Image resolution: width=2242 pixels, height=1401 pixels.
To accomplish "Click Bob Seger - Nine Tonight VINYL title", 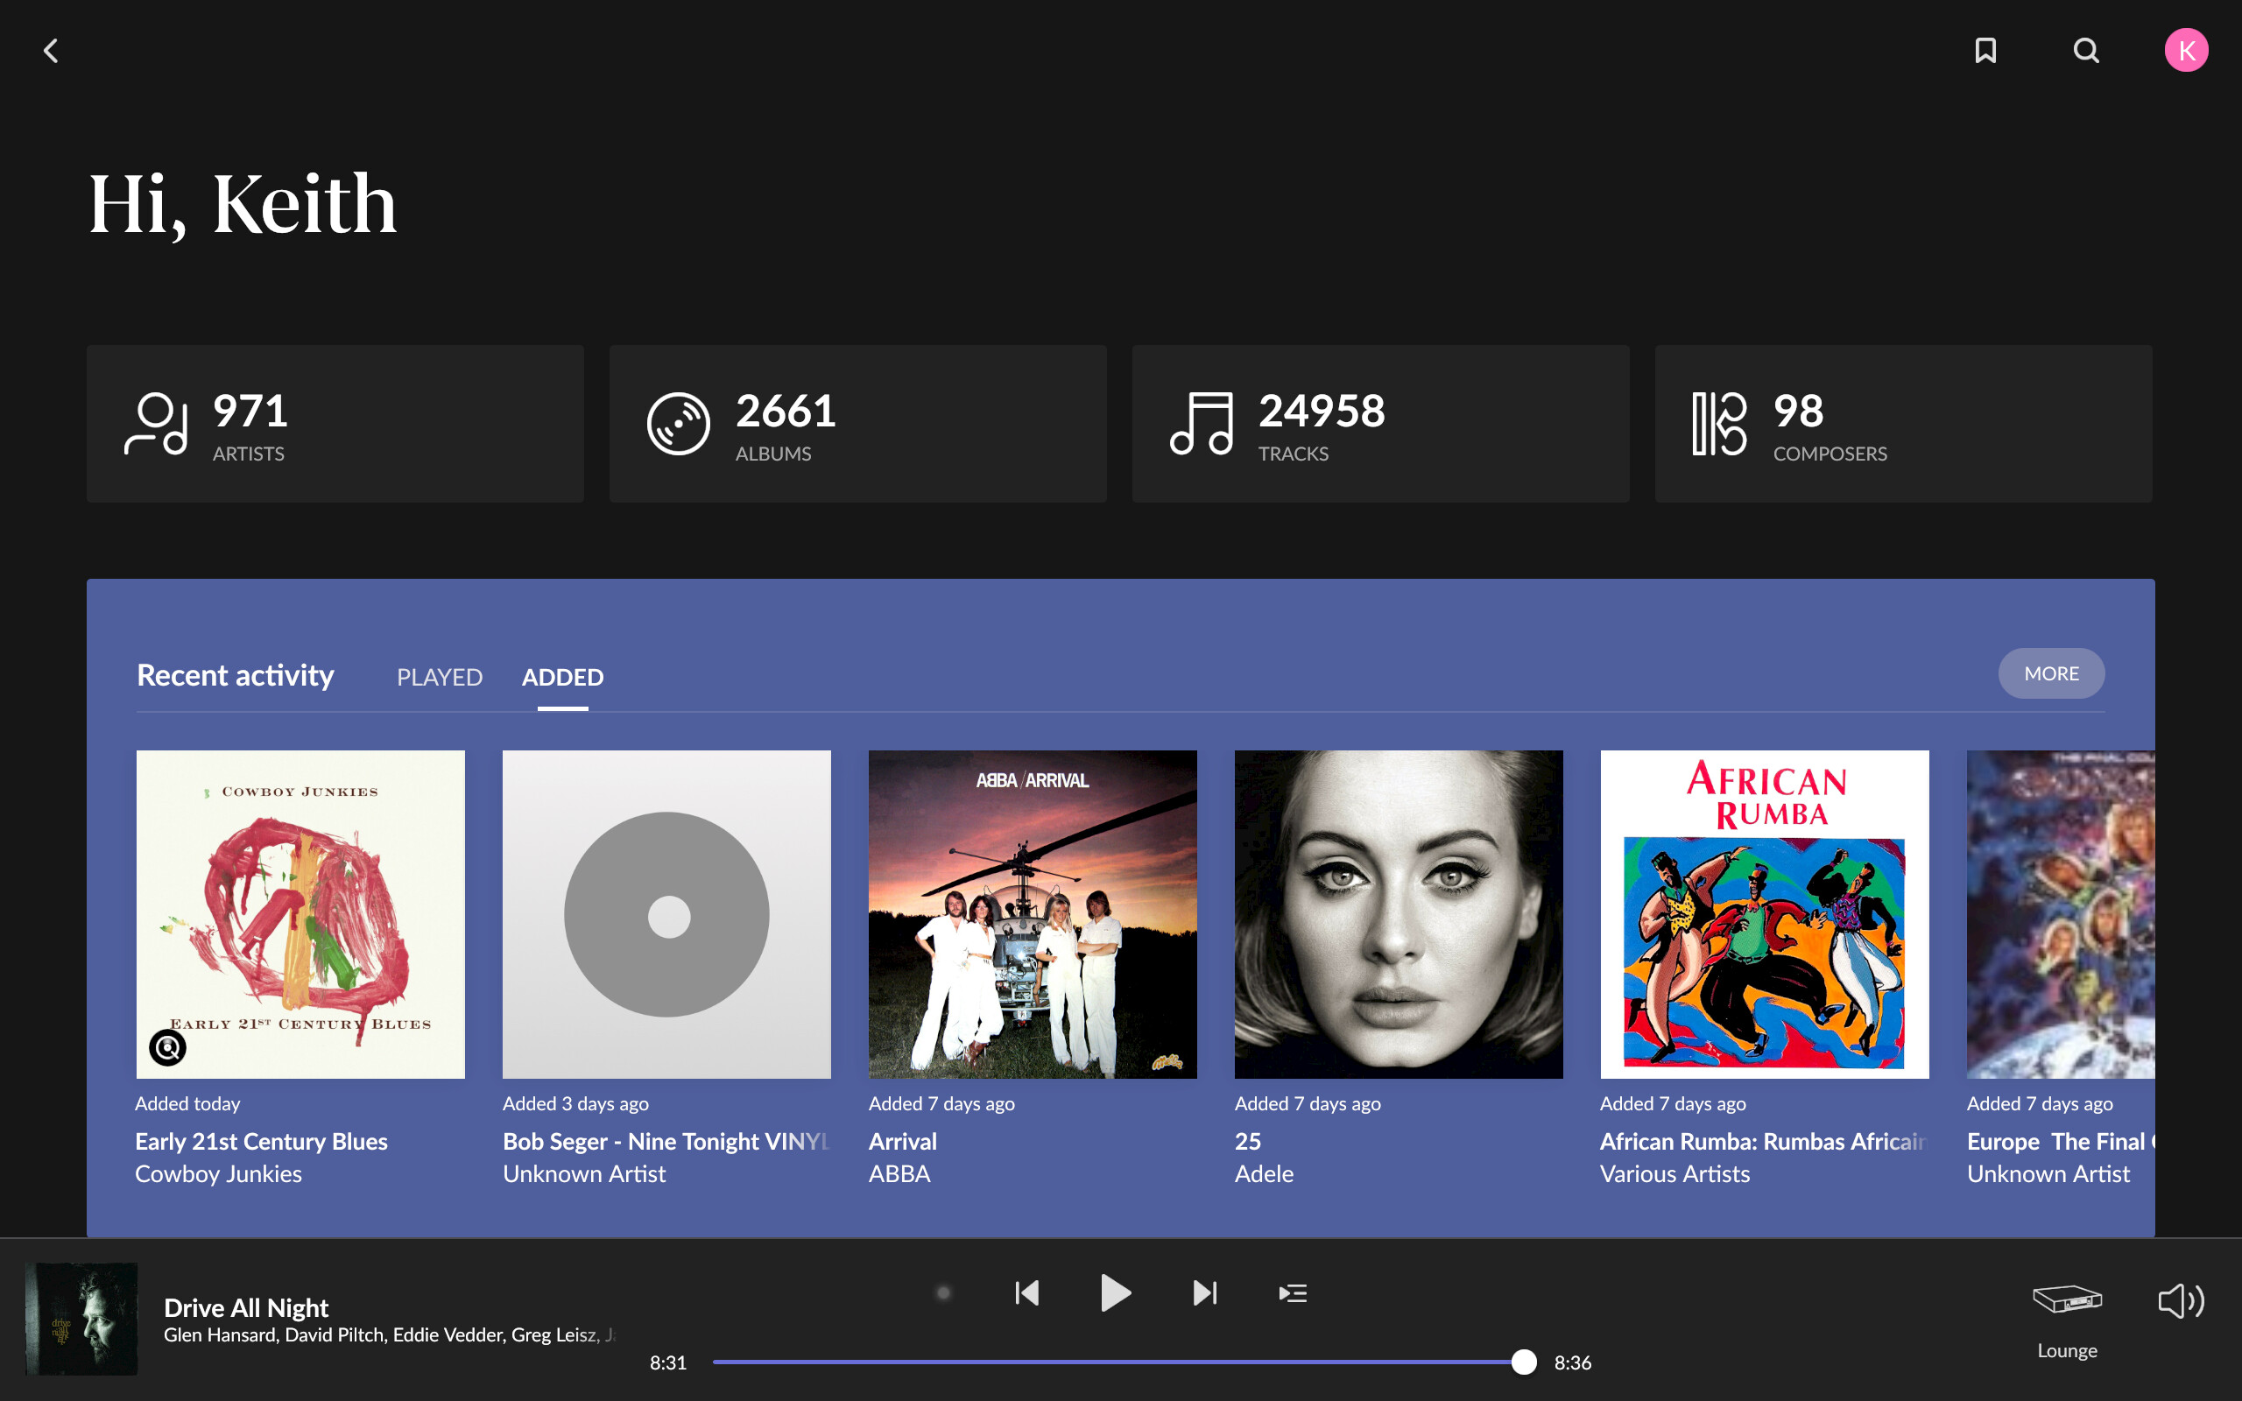I will [666, 1142].
